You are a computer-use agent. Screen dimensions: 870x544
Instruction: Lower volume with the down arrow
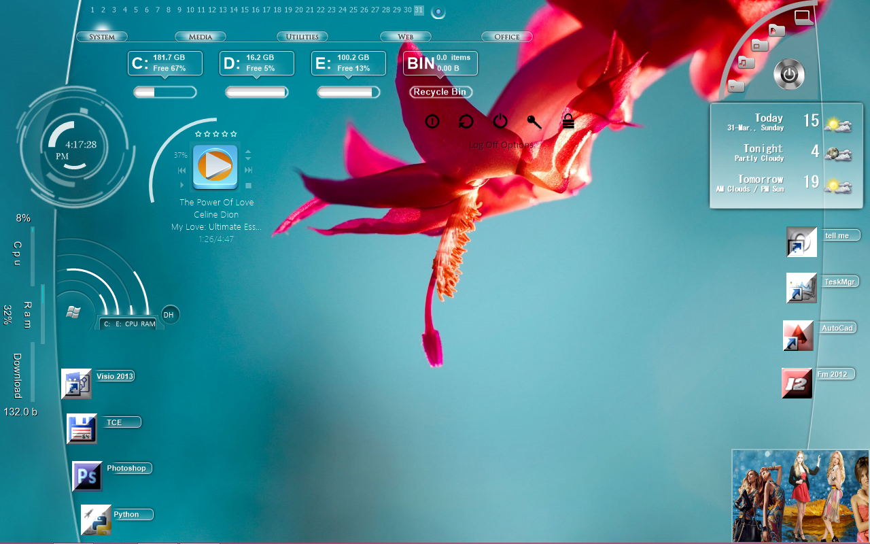point(248,158)
